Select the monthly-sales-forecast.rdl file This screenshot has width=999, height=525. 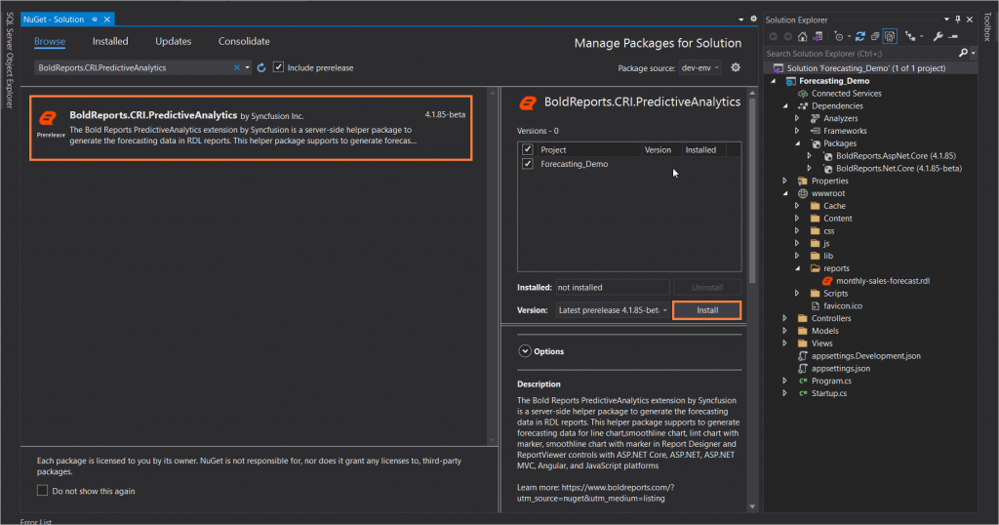(x=882, y=281)
